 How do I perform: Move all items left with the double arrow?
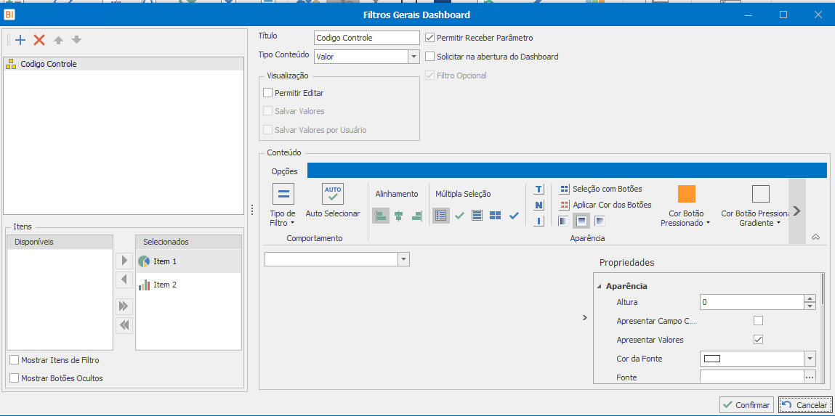point(124,325)
